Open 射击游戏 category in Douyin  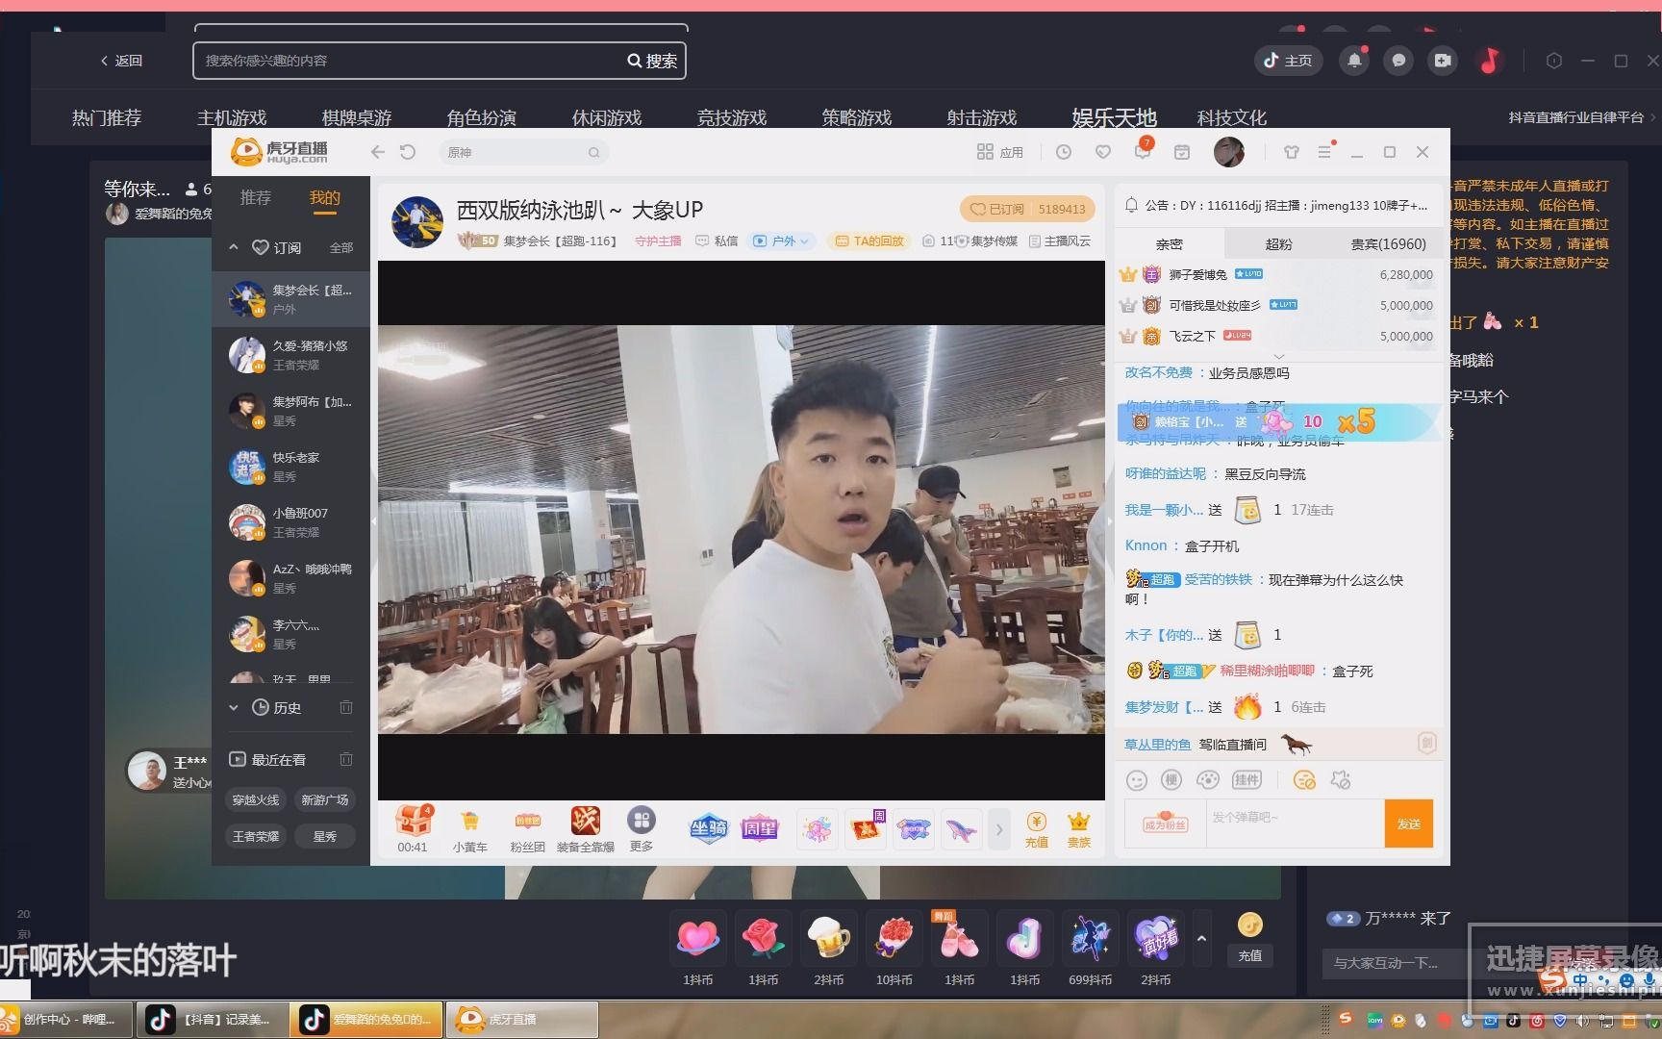[981, 117]
